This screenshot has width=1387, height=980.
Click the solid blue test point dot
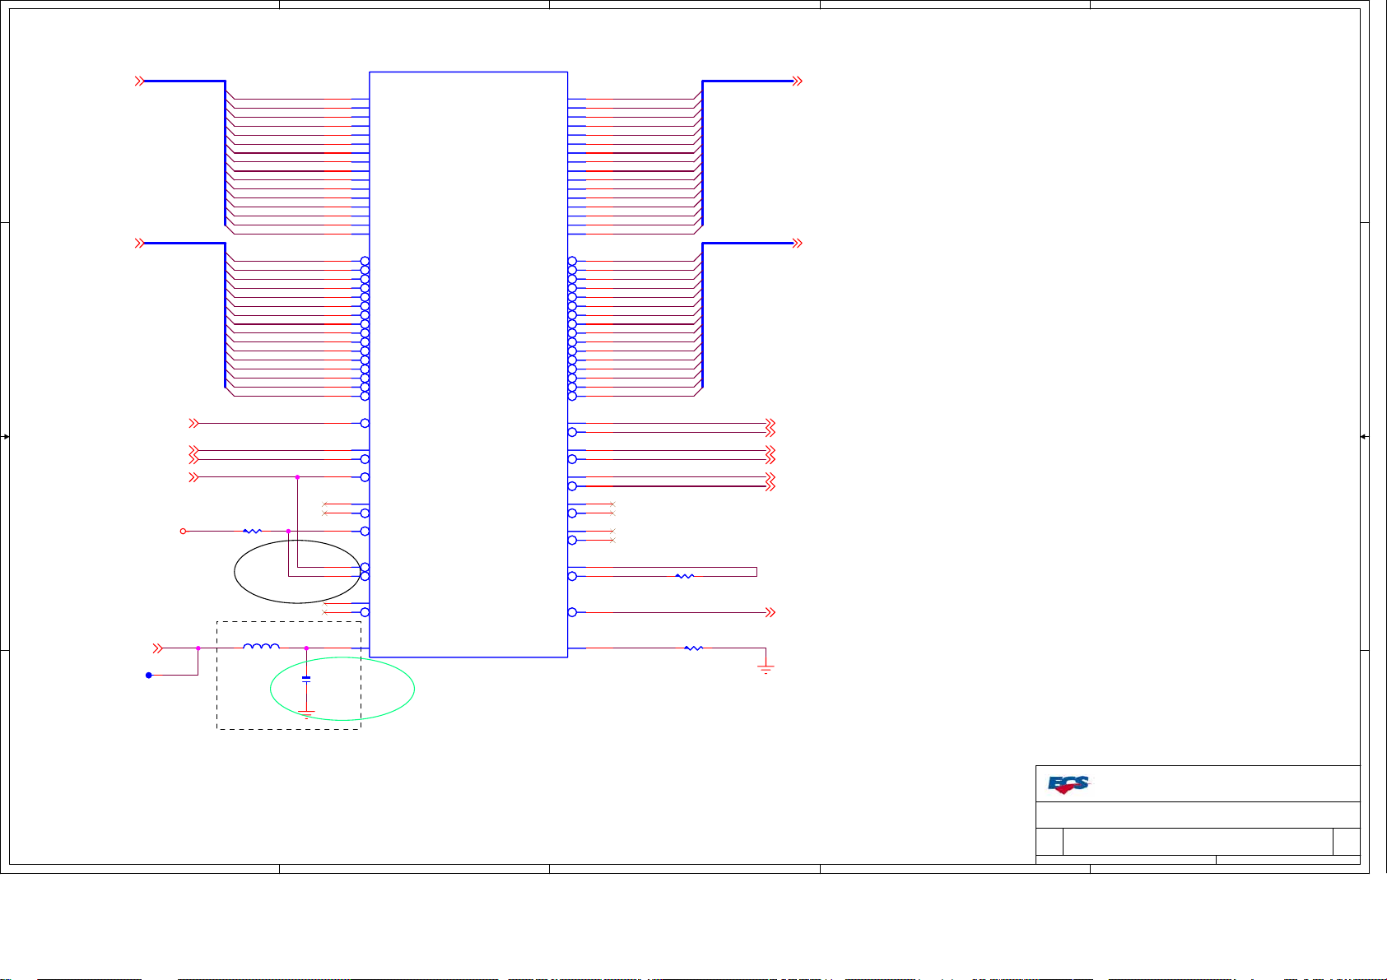149,676
